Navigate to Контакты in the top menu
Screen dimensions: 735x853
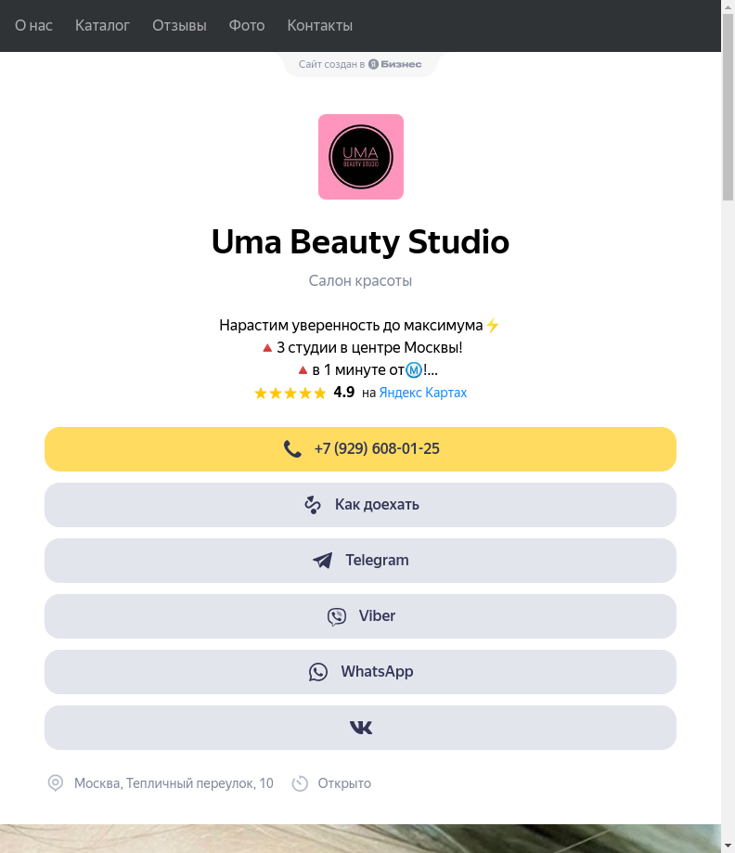(x=320, y=26)
